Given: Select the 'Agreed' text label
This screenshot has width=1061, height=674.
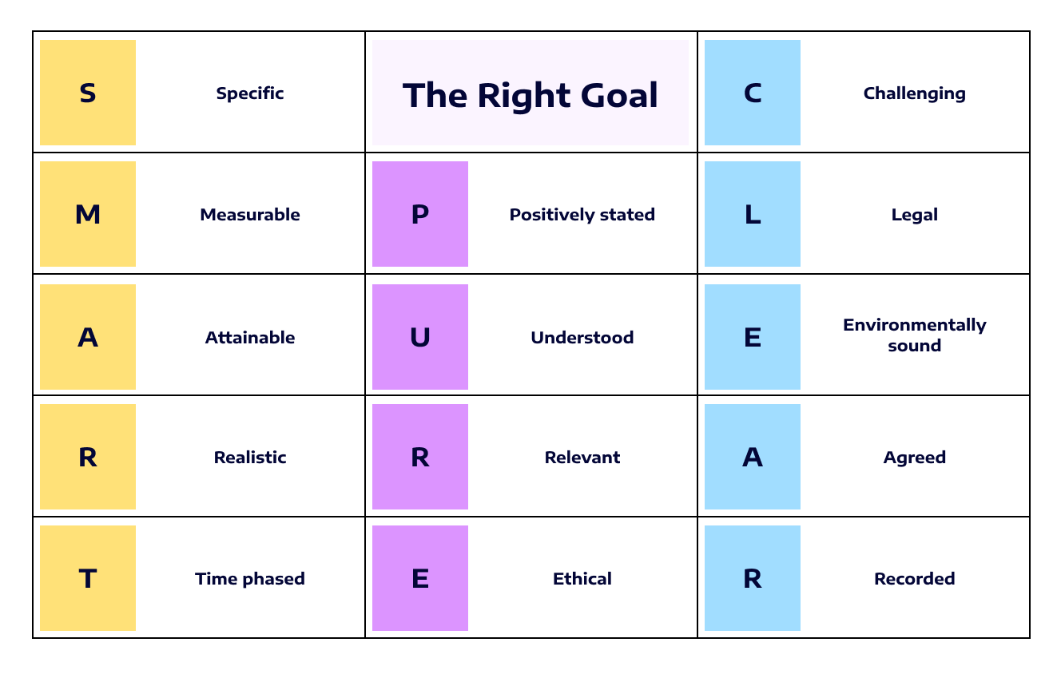Looking at the screenshot, I should tap(915, 458).
